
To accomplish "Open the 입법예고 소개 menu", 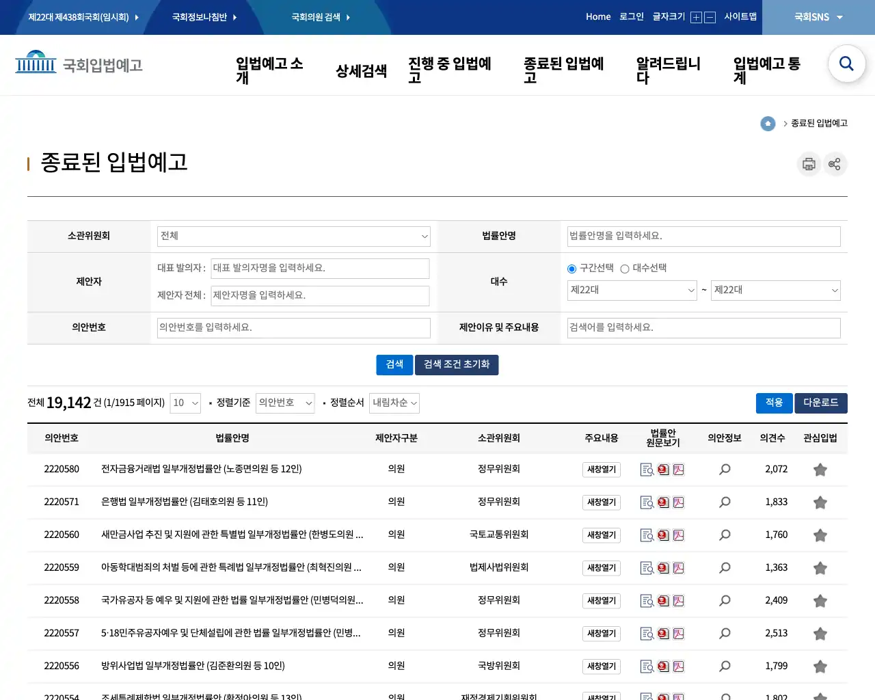I will tap(269, 70).
